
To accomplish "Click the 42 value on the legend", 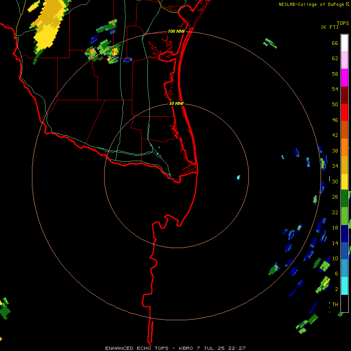I will click(x=335, y=135).
